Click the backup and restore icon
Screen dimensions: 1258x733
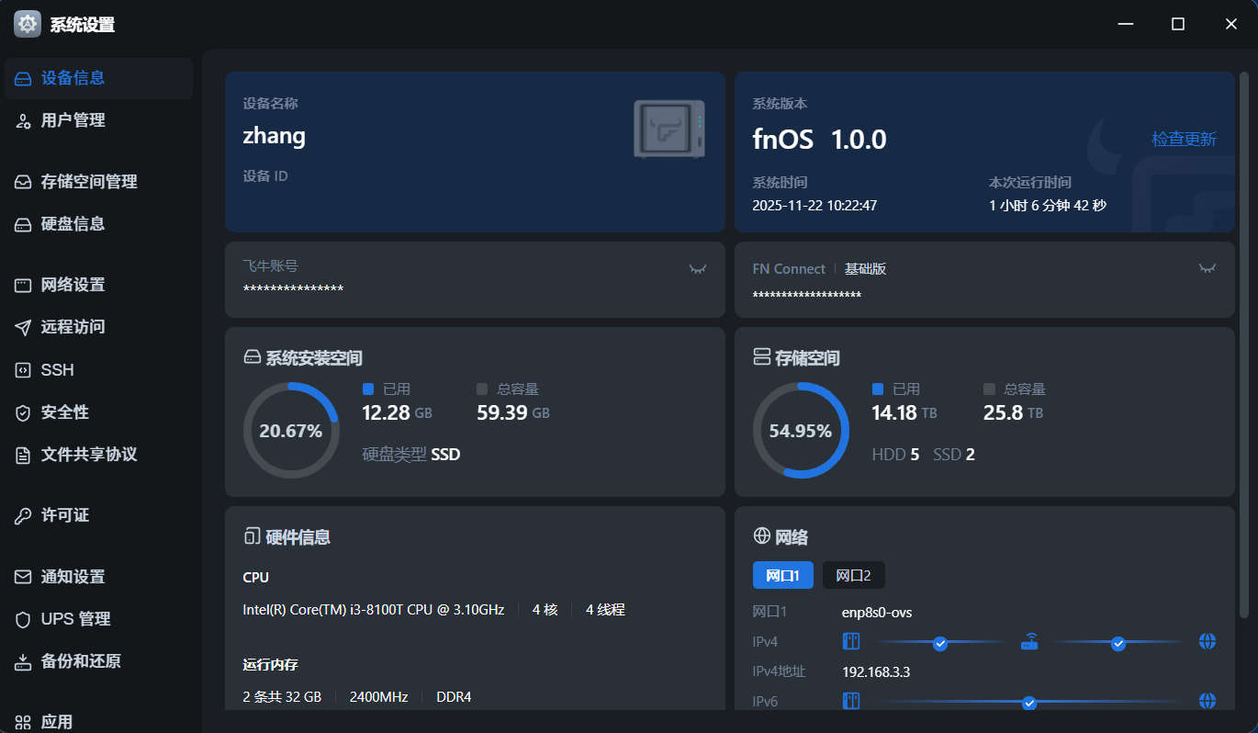pos(23,661)
